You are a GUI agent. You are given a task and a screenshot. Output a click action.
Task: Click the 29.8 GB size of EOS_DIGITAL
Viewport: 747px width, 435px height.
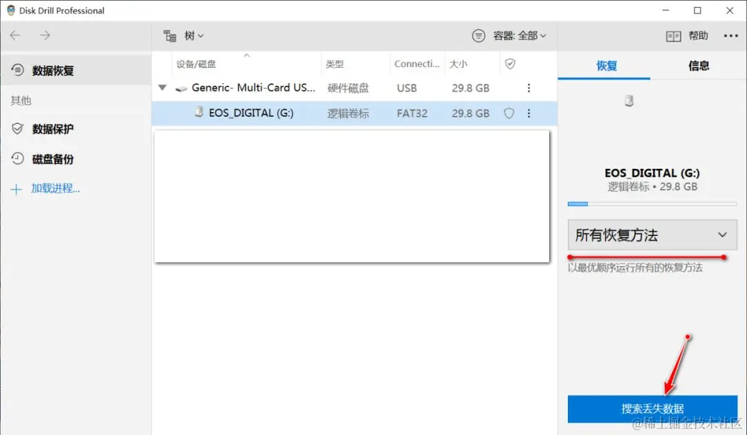coord(471,113)
